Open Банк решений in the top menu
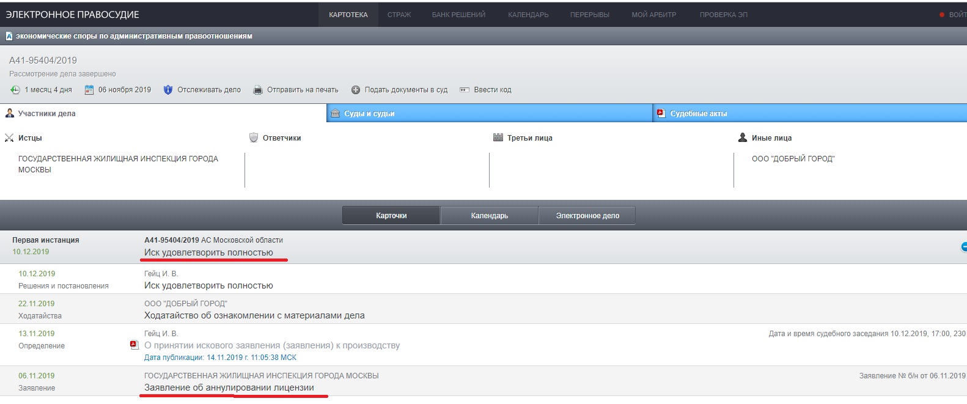 click(x=458, y=15)
